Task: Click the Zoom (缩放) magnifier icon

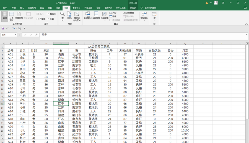Action: [x=63, y=15]
